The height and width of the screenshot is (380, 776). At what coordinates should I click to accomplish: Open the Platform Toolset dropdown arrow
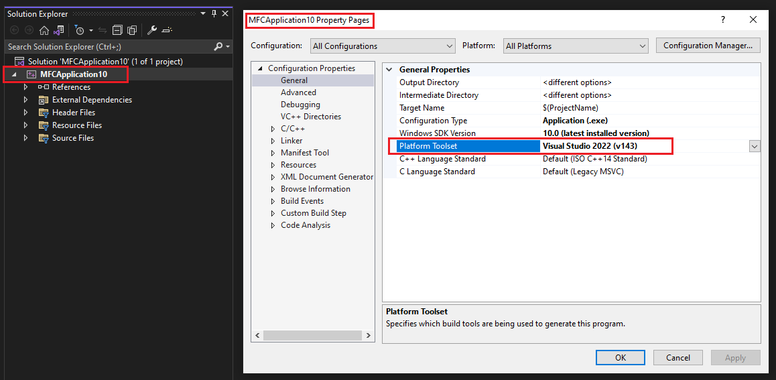pos(755,147)
